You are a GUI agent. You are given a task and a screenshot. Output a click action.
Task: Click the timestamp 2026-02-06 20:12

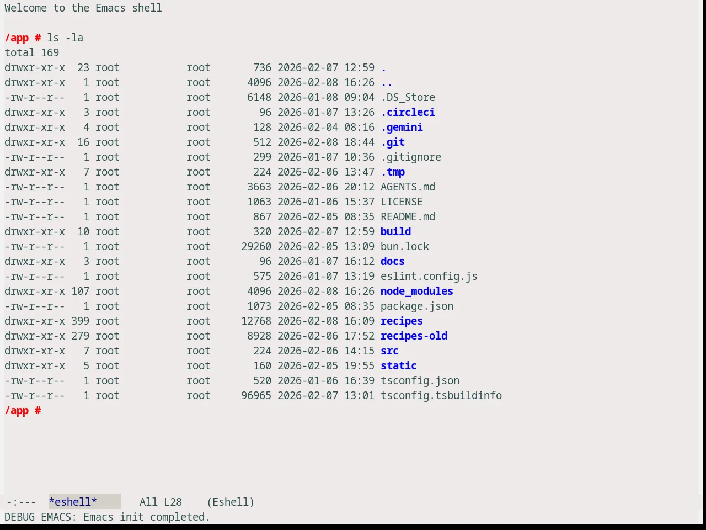(x=326, y=187)
